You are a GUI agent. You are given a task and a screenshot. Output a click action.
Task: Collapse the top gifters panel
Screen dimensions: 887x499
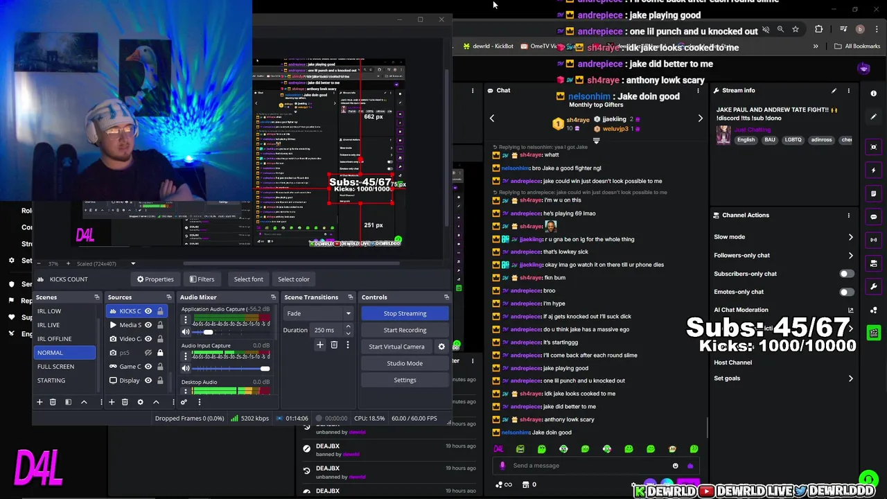click(596, 141)
